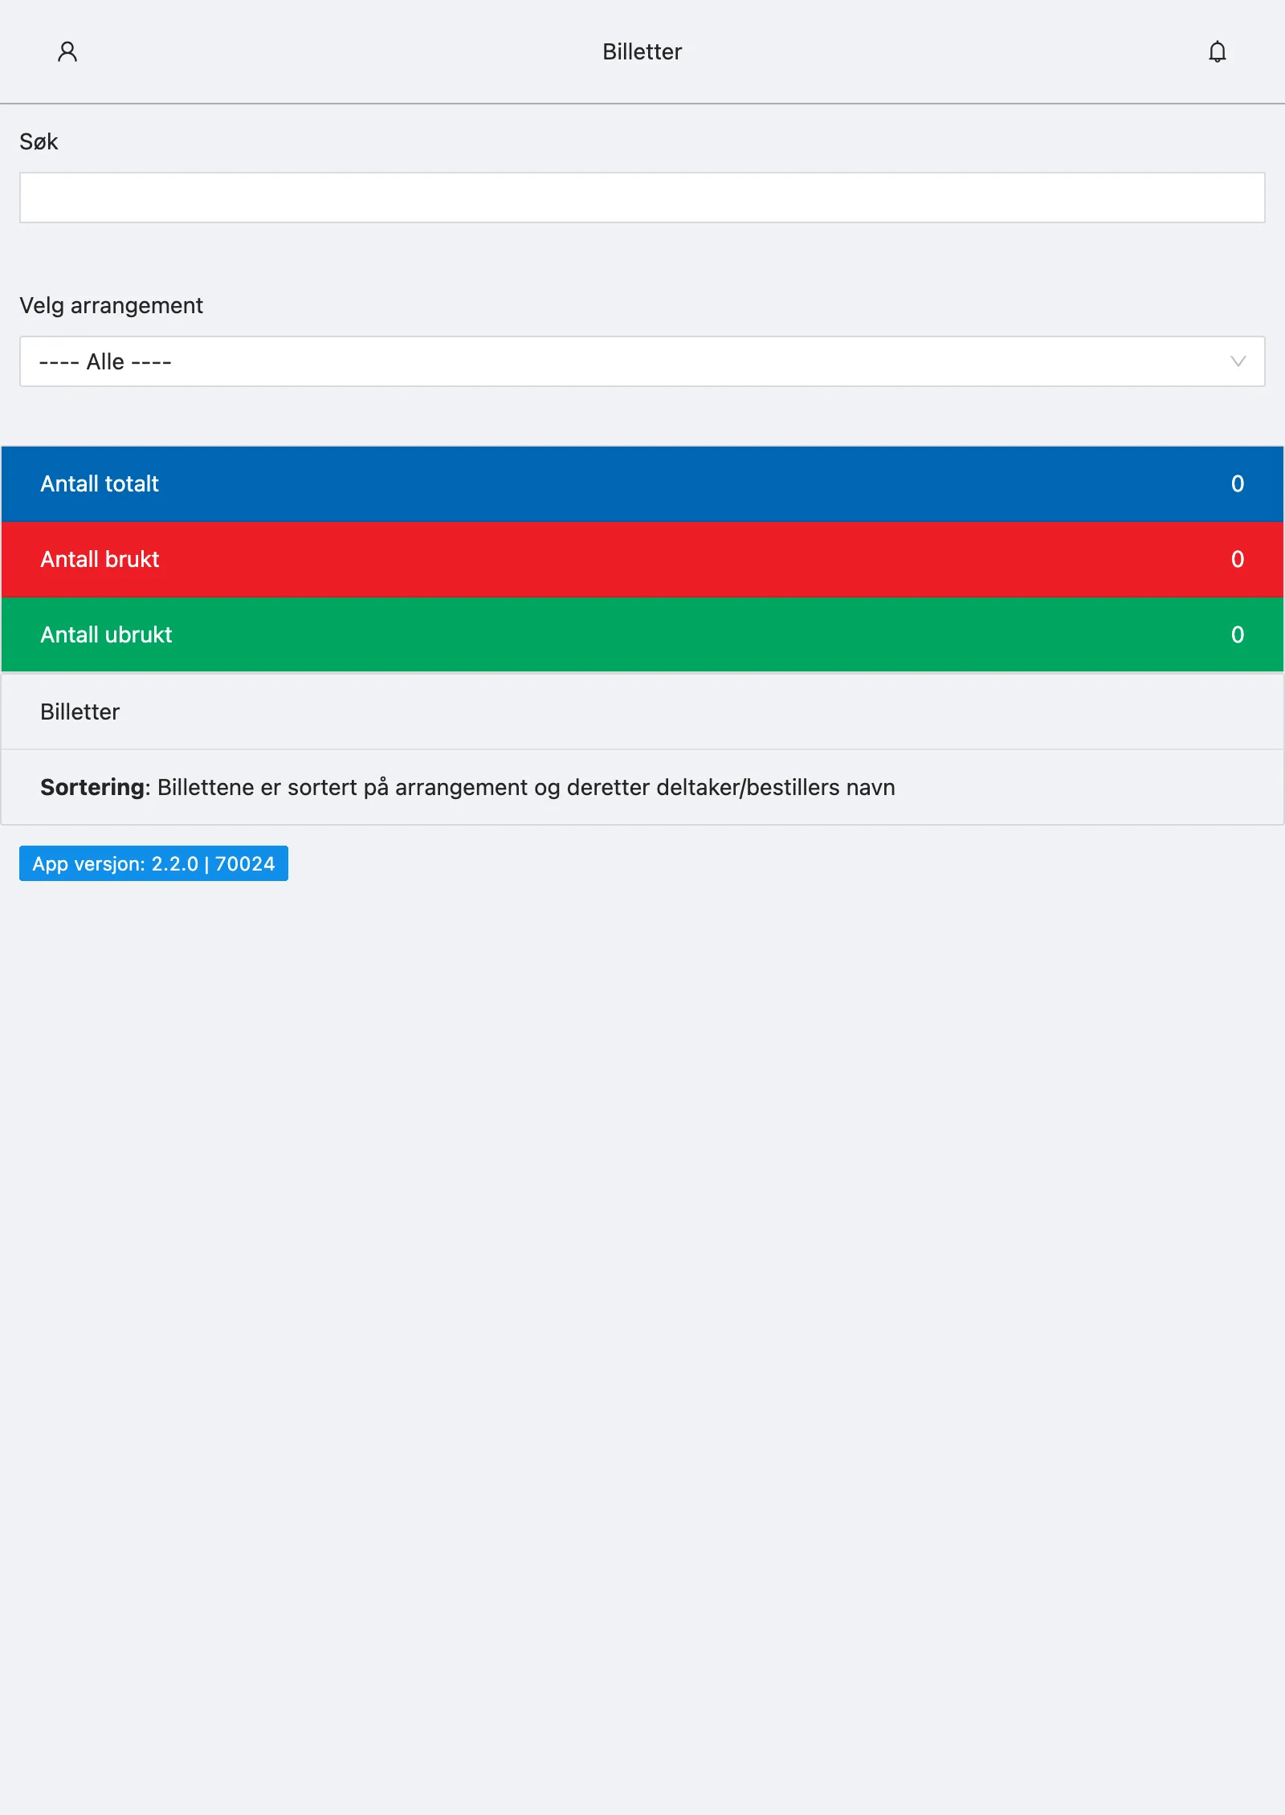The image size is (1285, 1815).
Task: Click the Velg arrangement label
Action: point(111,306)
